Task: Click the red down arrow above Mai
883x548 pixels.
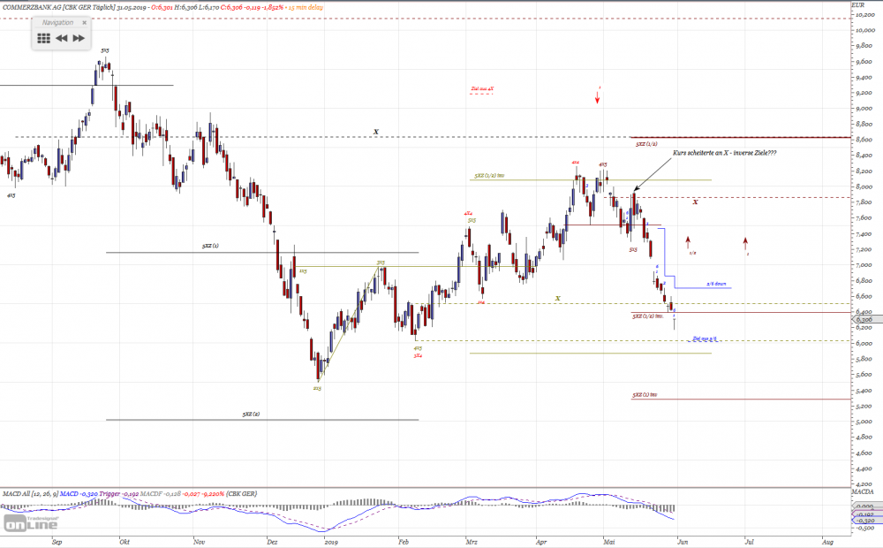Action: 598,97
